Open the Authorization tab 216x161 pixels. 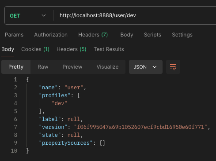coord(51,35)
